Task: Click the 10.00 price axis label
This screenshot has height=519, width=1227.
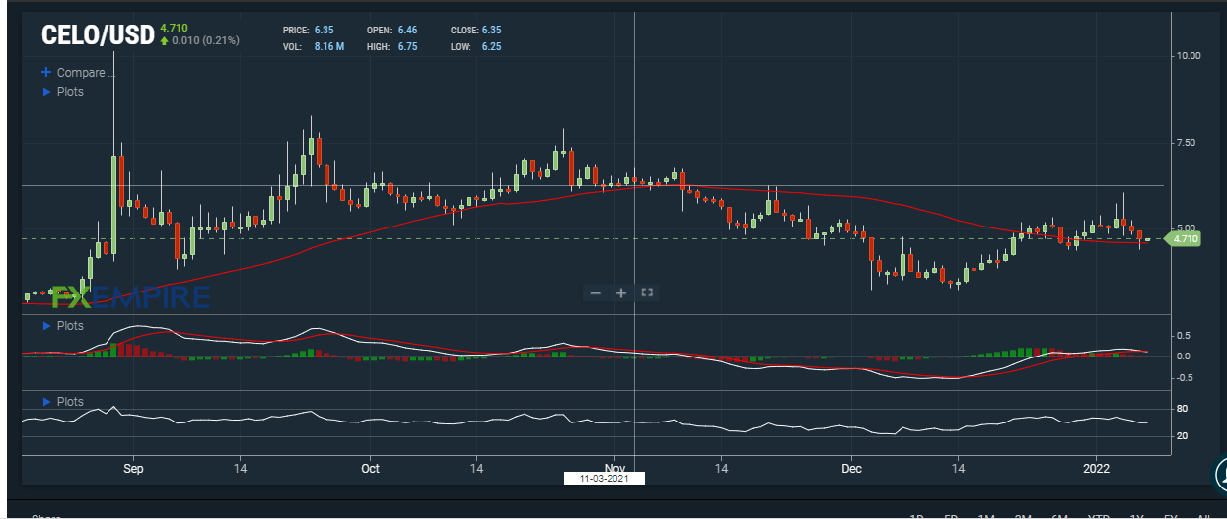Action: pos(1188,56)
